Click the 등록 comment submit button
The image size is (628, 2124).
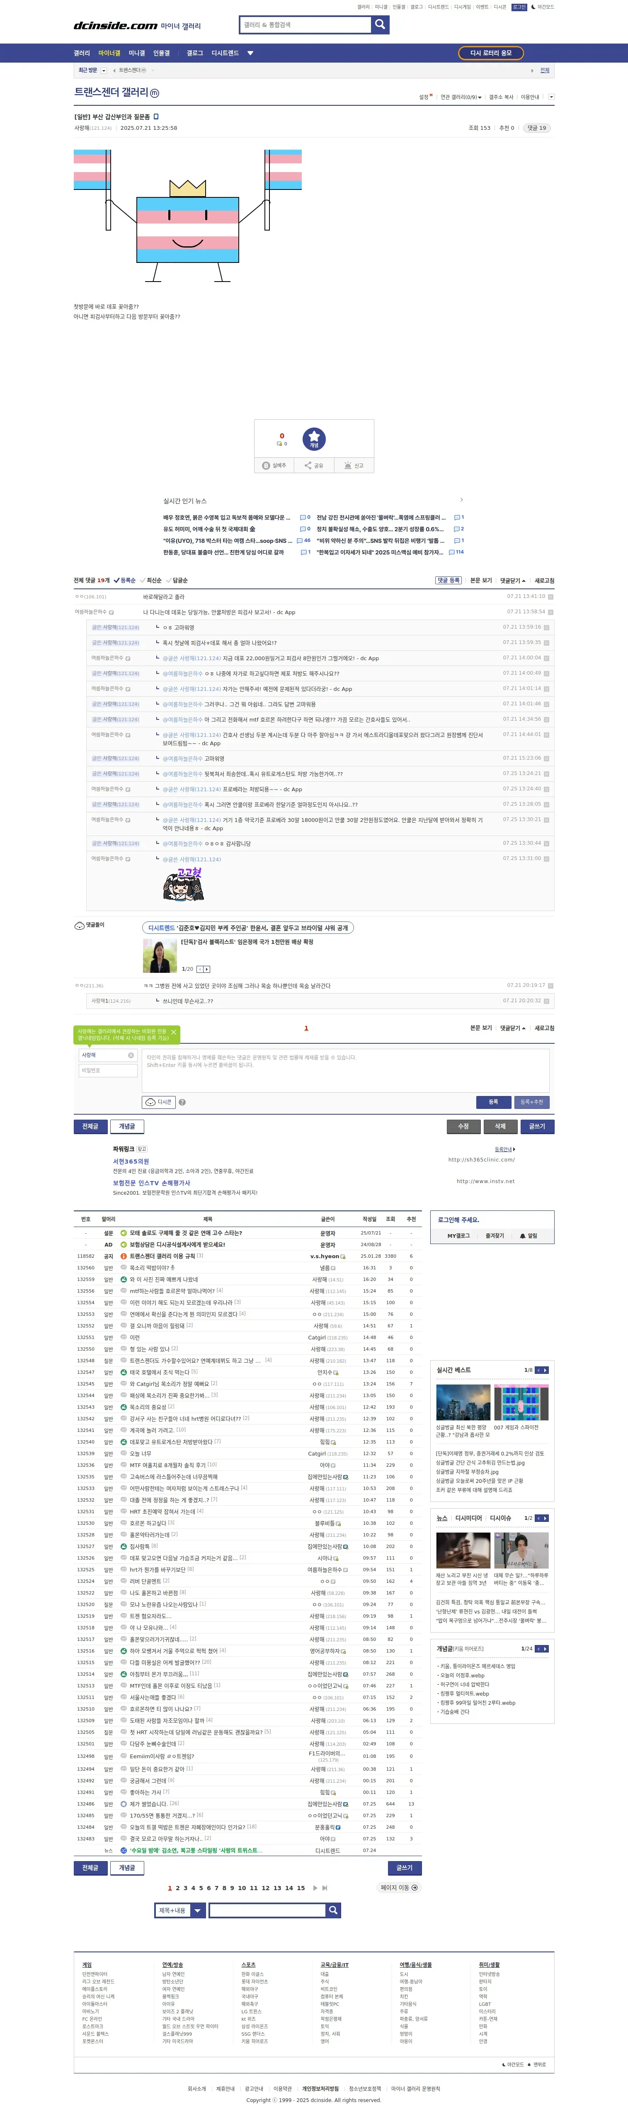pos(493,1101)
